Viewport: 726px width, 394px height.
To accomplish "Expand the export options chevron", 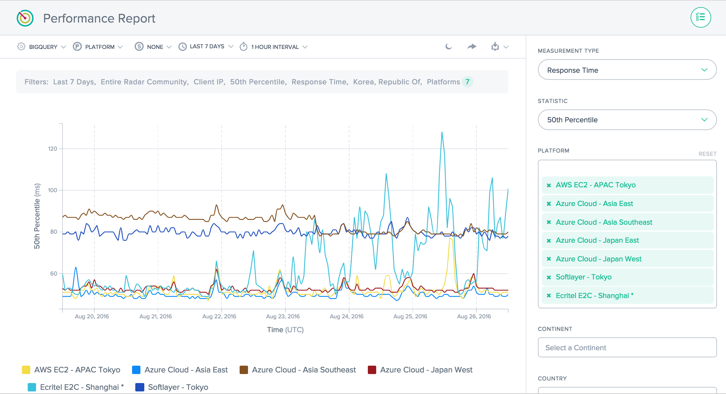I will (x=506, y=47).
